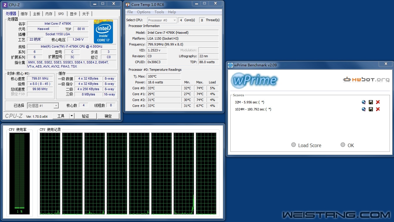This screenshot has height=222, width=394.
Task: Click the Intel Core i7 4790K name field in CPU-Z
Action: pos(58,23)
